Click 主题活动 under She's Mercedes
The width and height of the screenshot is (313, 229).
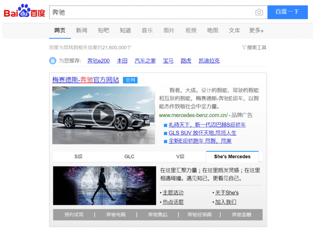(x=173, y=193)
